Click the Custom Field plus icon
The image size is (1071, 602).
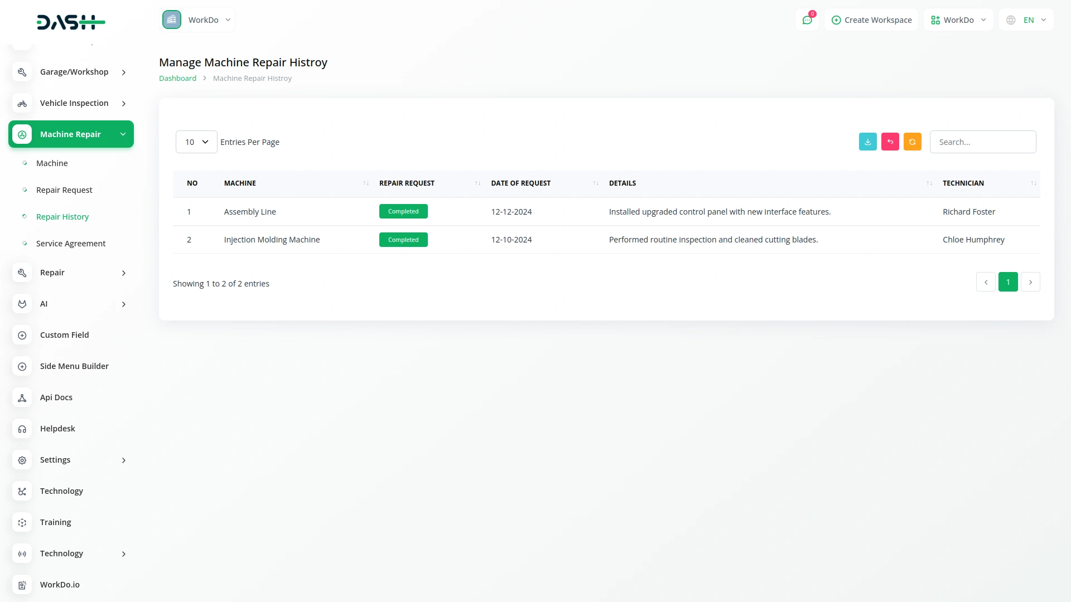[x=22, y=335]
